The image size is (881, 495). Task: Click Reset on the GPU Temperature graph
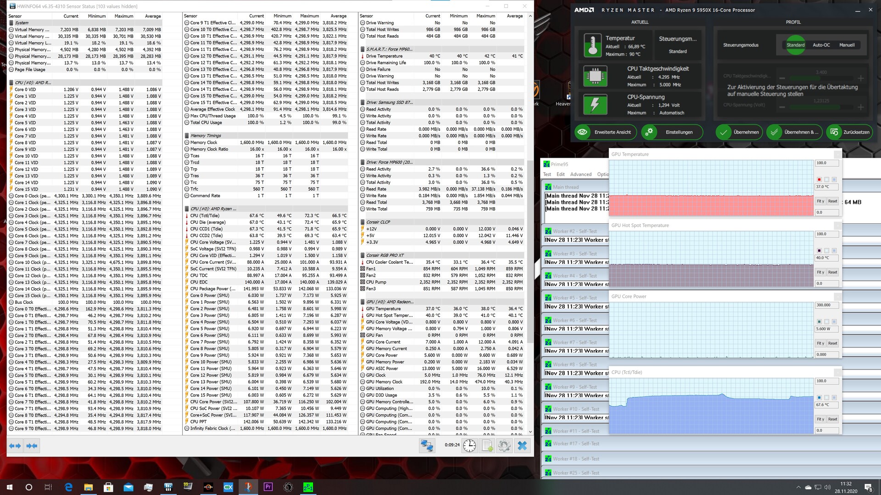(832, 201)
